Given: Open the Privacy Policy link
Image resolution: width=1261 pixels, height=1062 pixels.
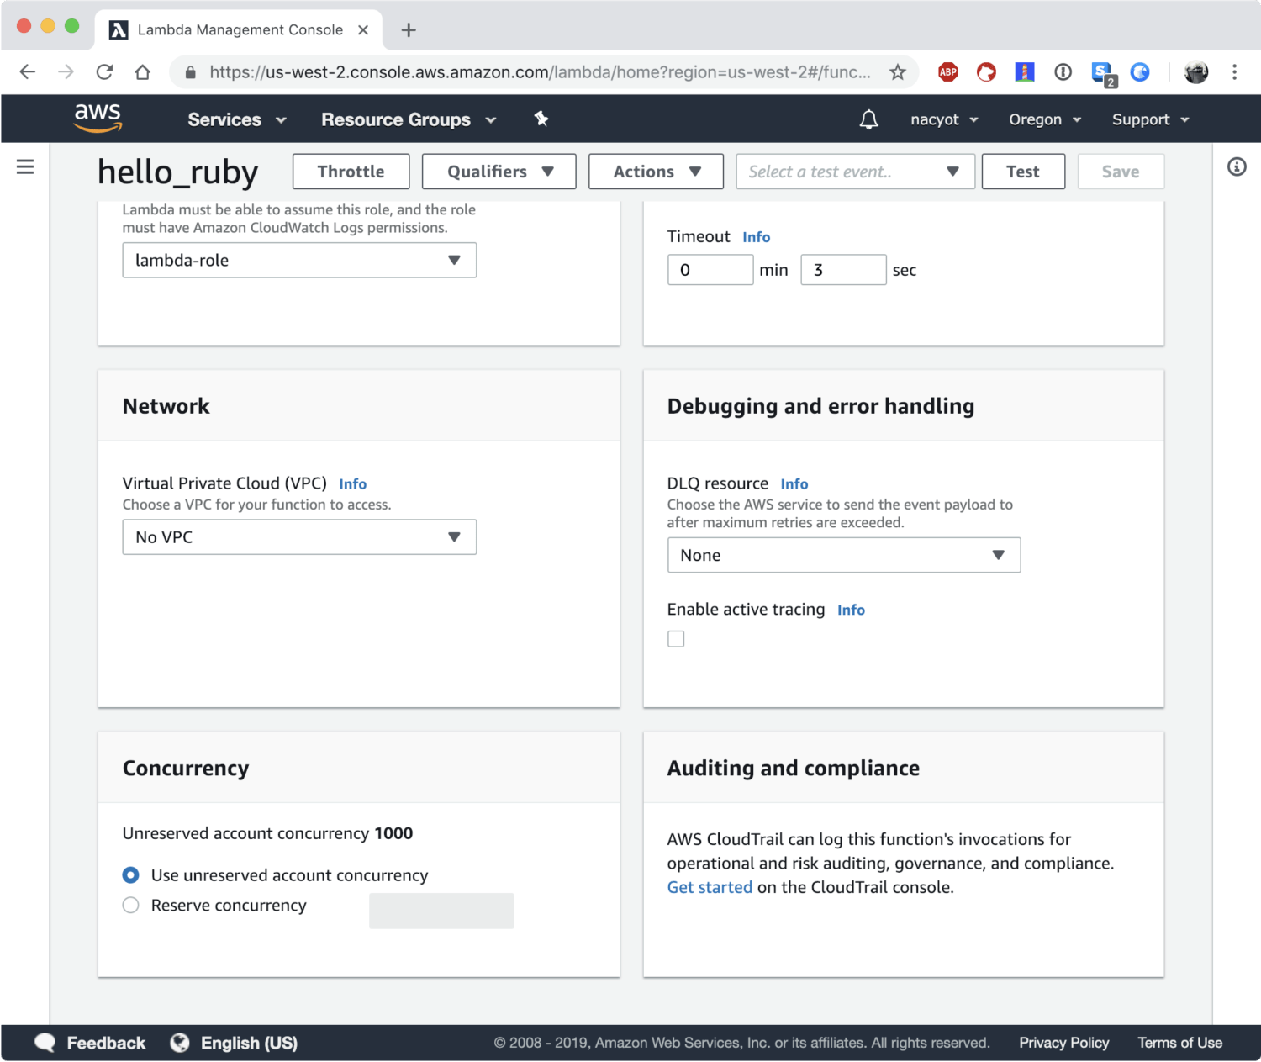Looking at the screenshot, I should (x=1063, y=1043).
